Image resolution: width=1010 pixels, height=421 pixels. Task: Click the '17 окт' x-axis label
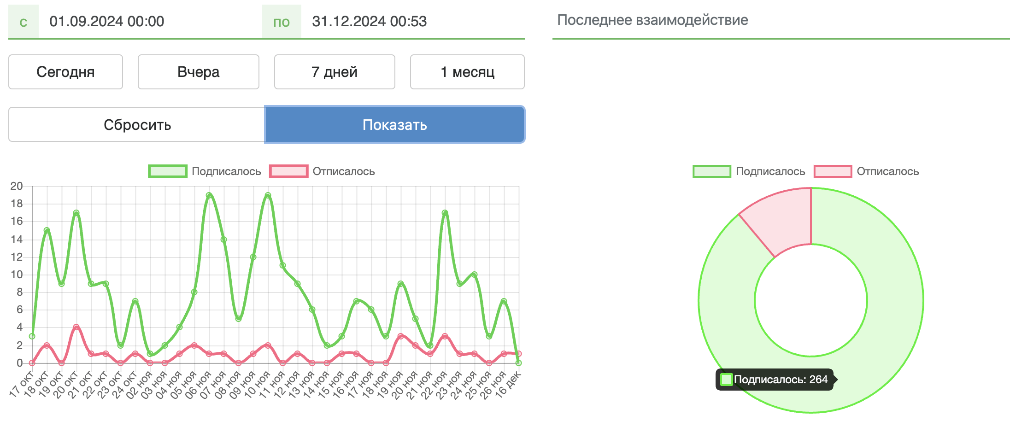tap(21, 384)
